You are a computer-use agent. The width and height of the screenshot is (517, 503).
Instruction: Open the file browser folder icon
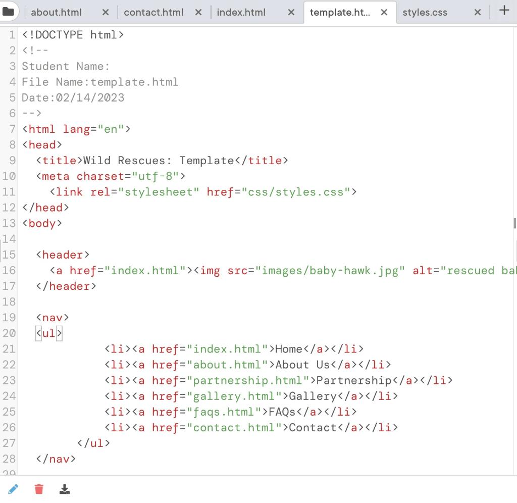8,12
